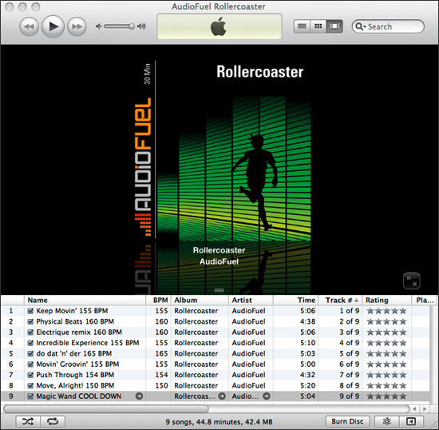The height and width of the screenshot is (430, 439).
Task: Show the sidebar panel button
Action: click(411, 421)
